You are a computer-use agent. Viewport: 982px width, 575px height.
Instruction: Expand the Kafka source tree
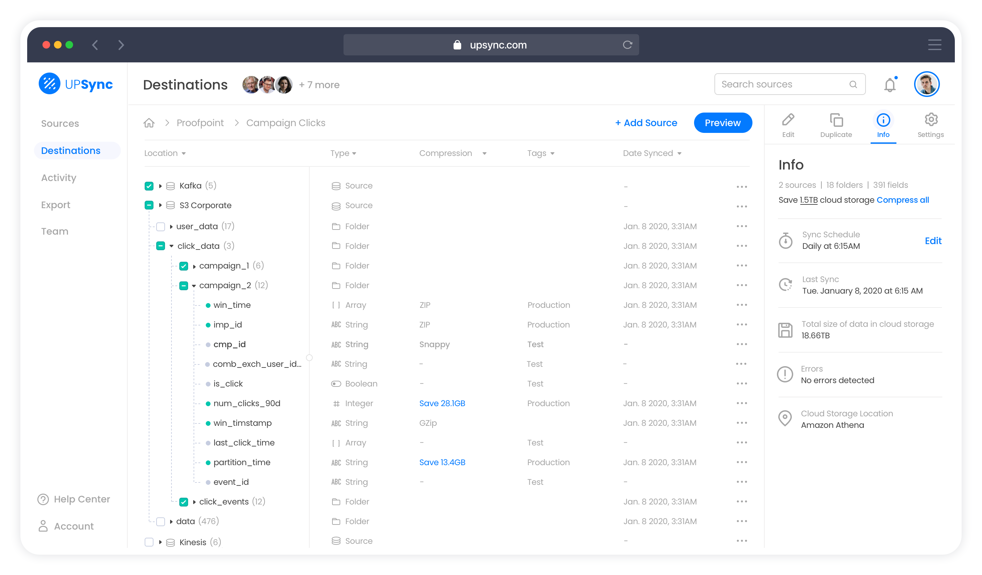click(x=160, y=186)
